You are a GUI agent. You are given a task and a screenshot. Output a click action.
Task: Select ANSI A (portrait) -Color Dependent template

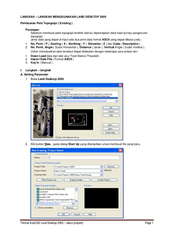(x=56, y=200)
